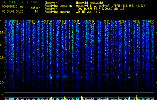Click the meteor count value 14

36,11
